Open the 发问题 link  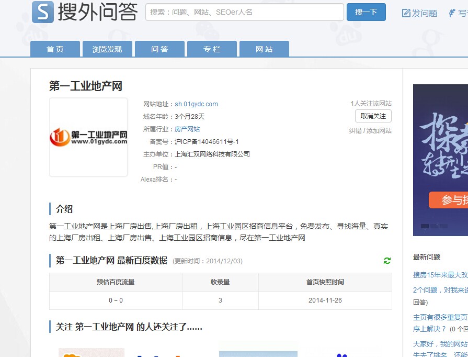tap(425, 13)
